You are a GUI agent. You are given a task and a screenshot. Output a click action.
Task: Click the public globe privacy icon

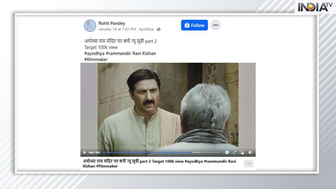(159, 29)
